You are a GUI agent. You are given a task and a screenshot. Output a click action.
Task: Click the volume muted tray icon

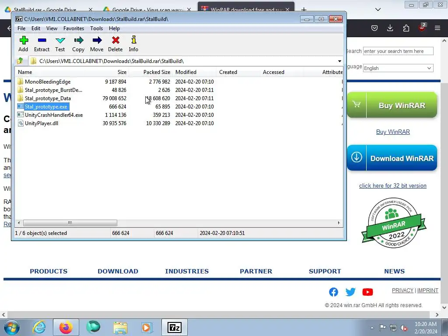[404, 328]
